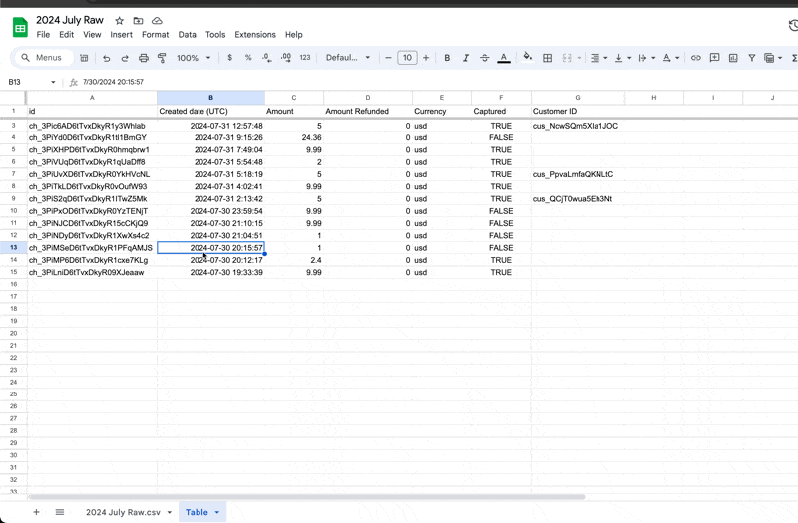This screenshot has height=523, width=798.
Task: Open the borders tool
Action: point(547,58)
